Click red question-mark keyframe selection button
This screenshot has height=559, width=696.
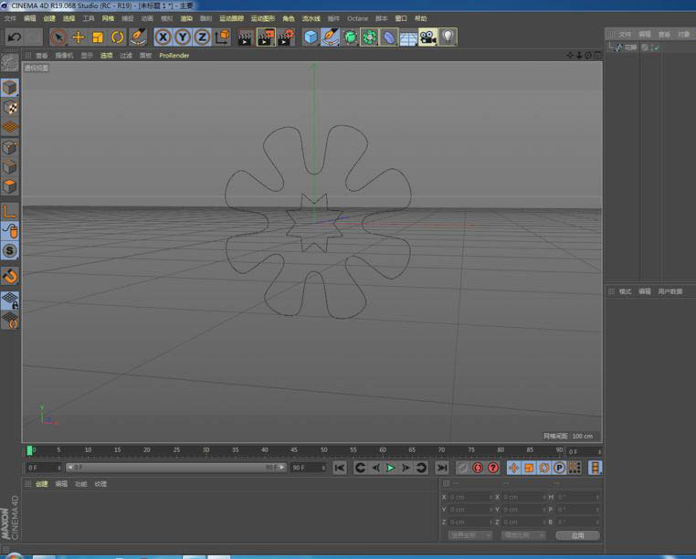[x=492, y=468]
